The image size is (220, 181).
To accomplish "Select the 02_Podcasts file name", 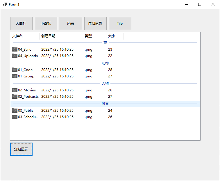I will [x=28, y=97].
